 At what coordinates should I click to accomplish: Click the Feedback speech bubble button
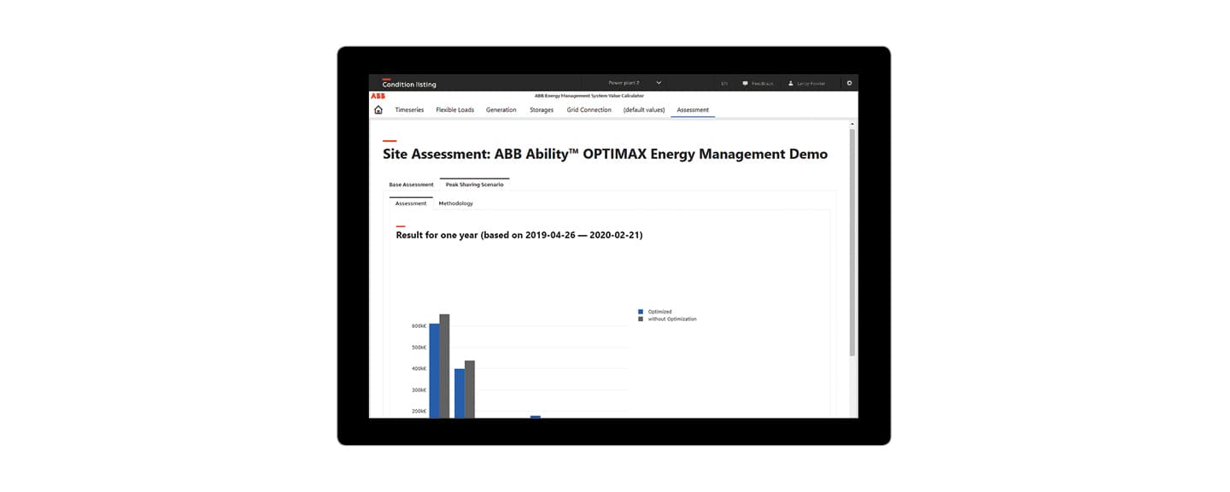(x=758, y=83)
